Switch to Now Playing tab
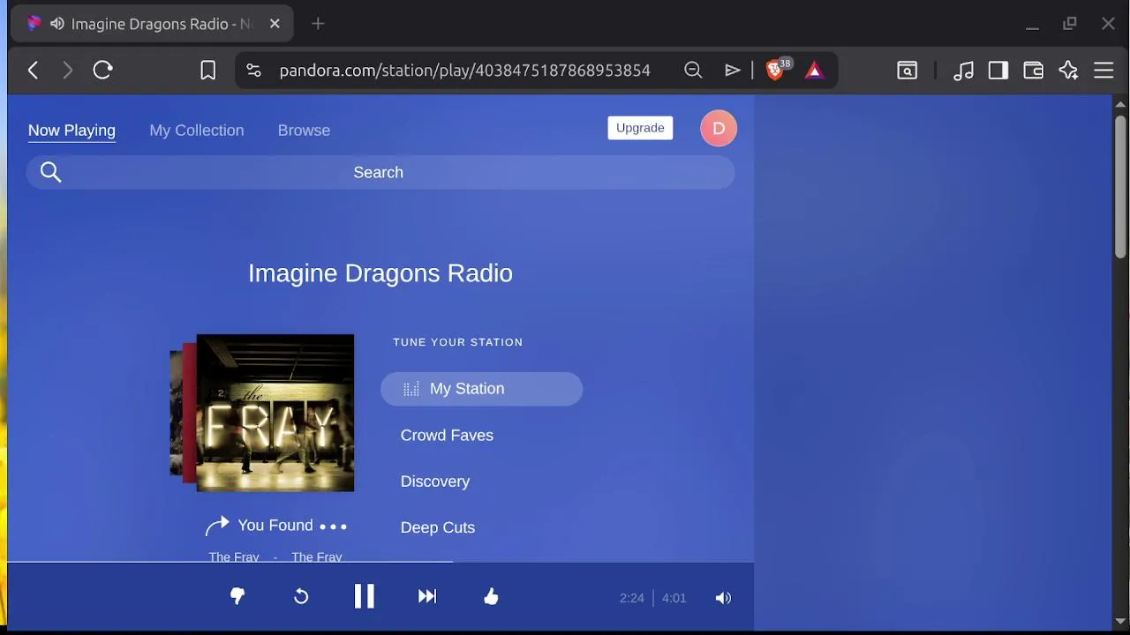Screen dimensions: 1130x635 click(x=72, y=131)
